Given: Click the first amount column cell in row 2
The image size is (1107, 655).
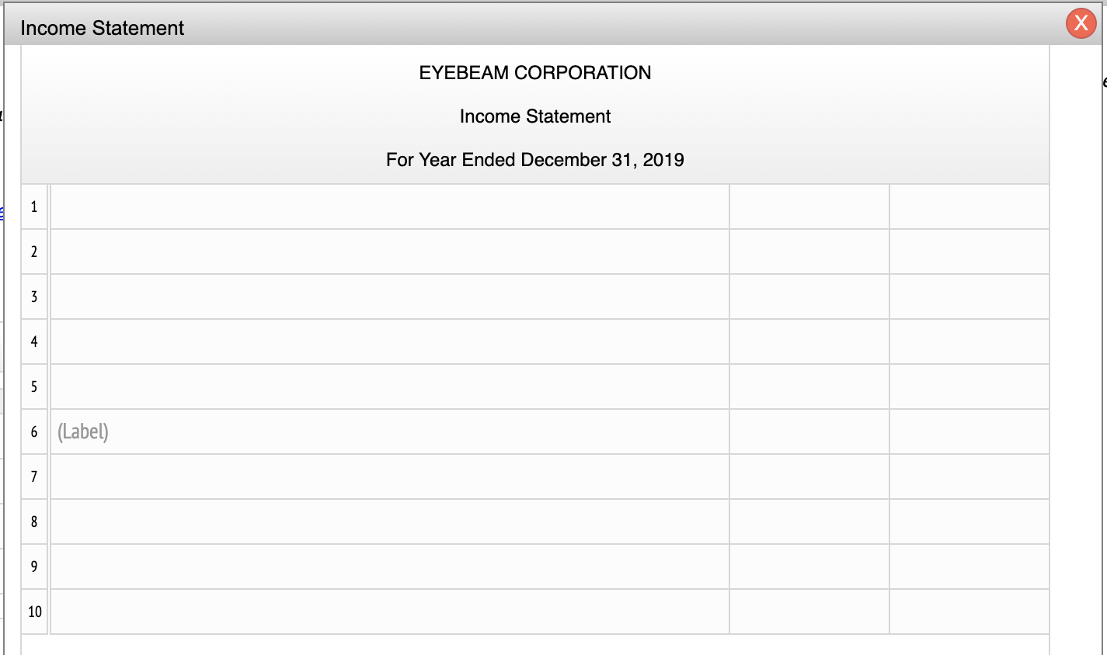Looking at the screenshot, I should (x=809, y=252).
